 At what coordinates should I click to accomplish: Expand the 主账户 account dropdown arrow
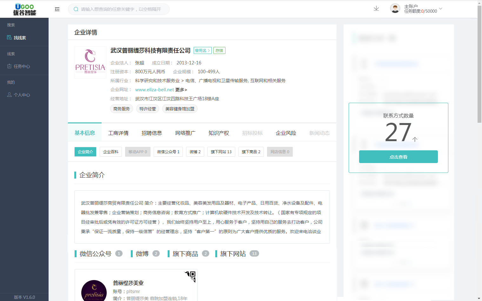click(x=440, y=9)
